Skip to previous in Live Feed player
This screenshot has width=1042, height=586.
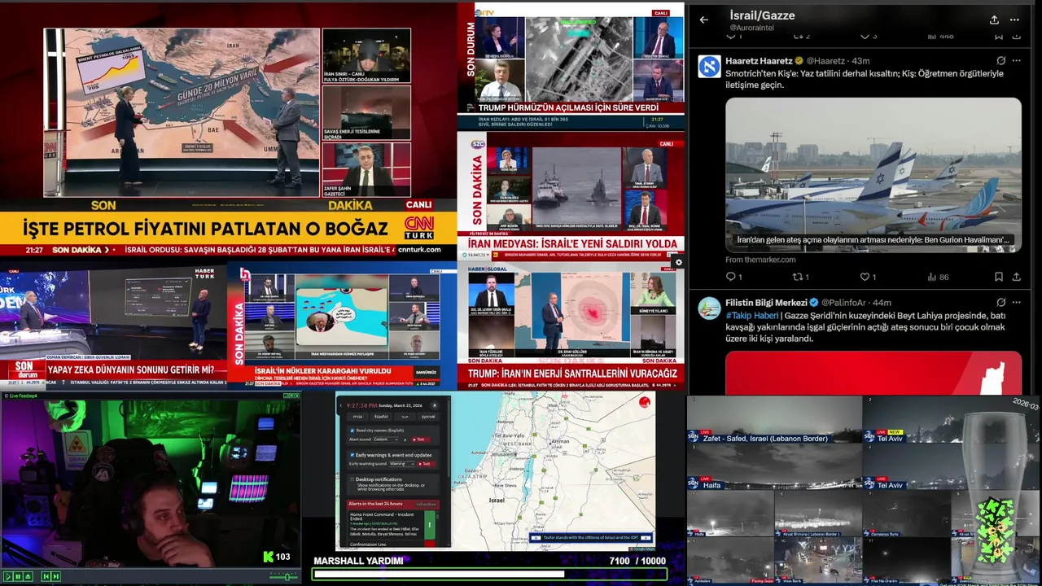pyautogui.click(x=46, y=576)
